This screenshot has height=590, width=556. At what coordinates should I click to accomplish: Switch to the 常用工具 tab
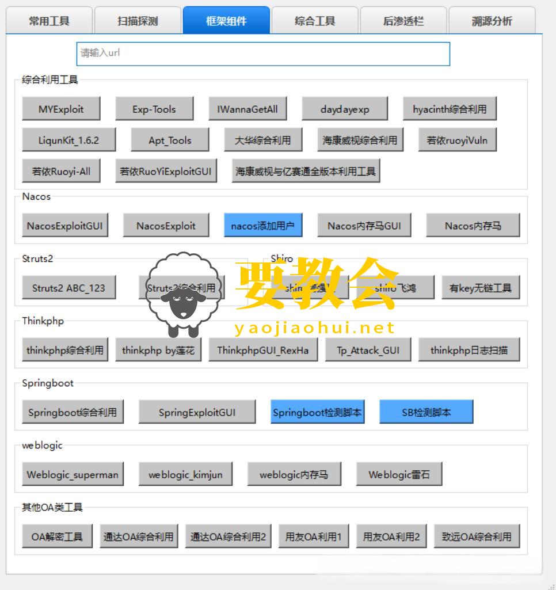click(49, 21)
